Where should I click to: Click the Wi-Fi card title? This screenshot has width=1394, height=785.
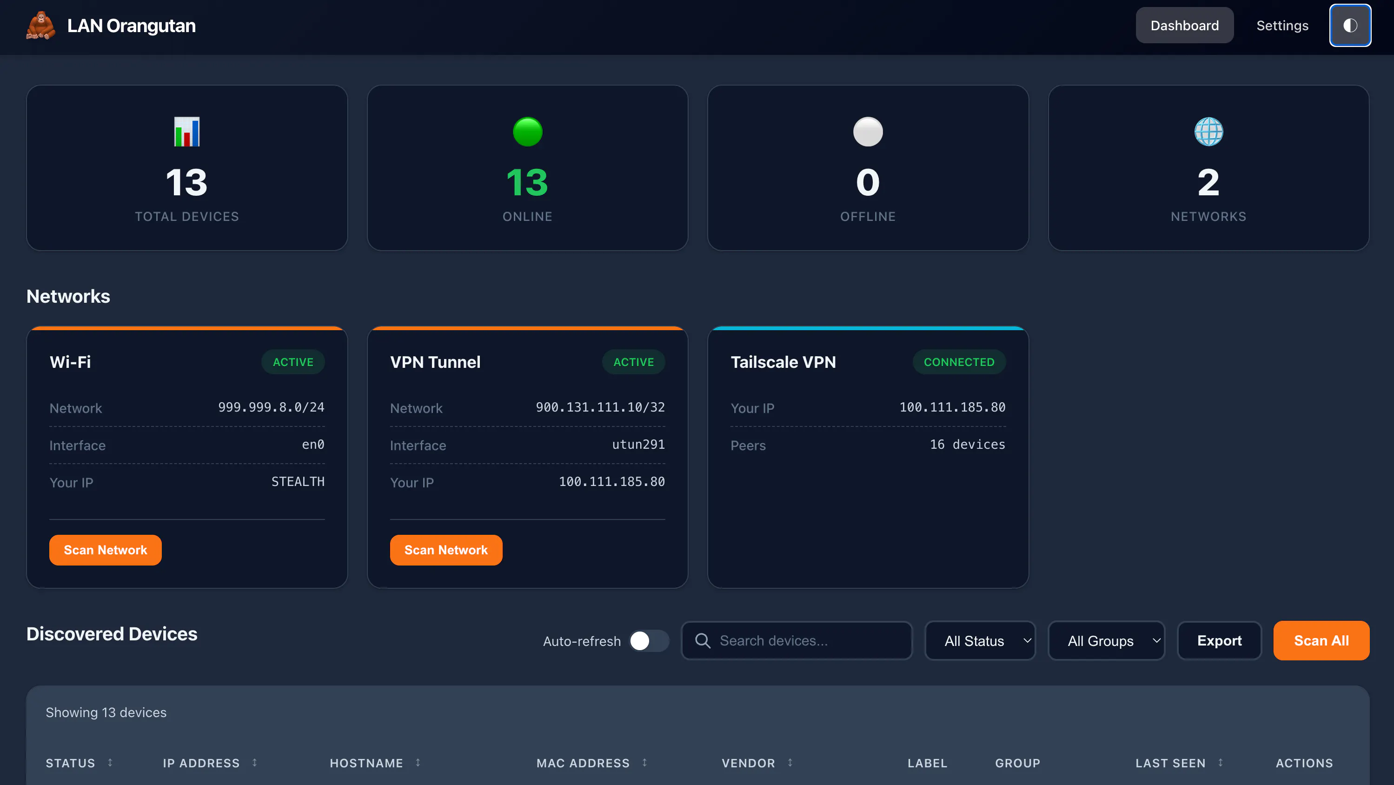point(70,362)
